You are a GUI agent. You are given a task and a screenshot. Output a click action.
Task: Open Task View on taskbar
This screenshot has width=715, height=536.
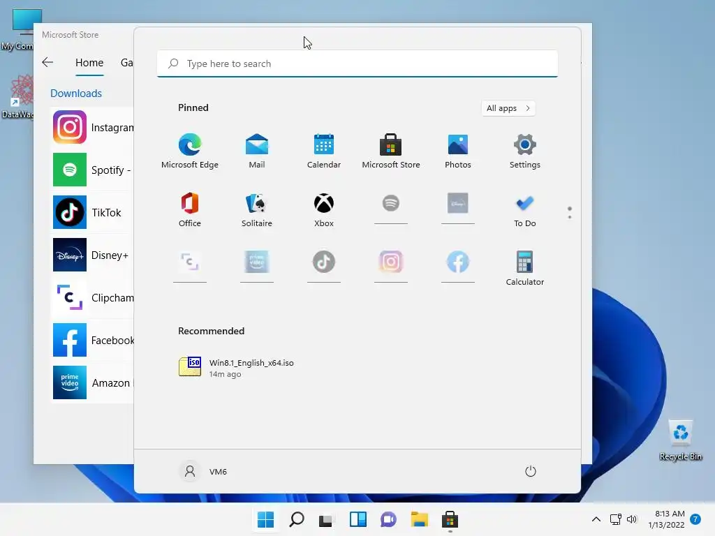click(326, 519)
